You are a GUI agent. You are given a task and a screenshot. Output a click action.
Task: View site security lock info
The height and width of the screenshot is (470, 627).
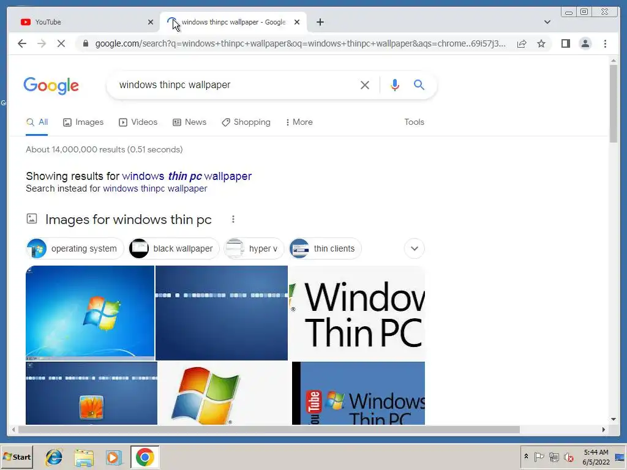(x=85, y=43)
